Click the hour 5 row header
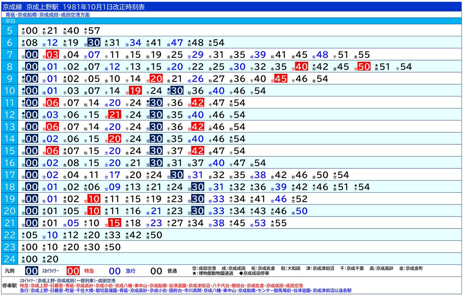 pos(10,31)
